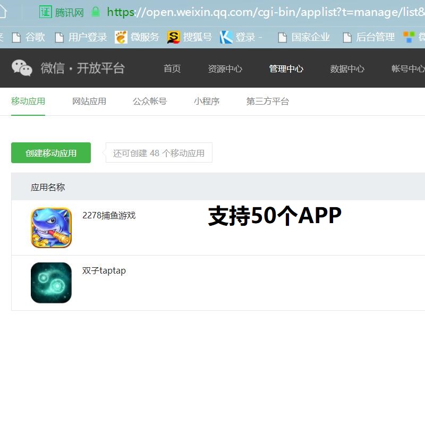
Task: Click the 2278捕鱼游戏 shark app icon
Action: pyautogui.click(x=51, y=228)
